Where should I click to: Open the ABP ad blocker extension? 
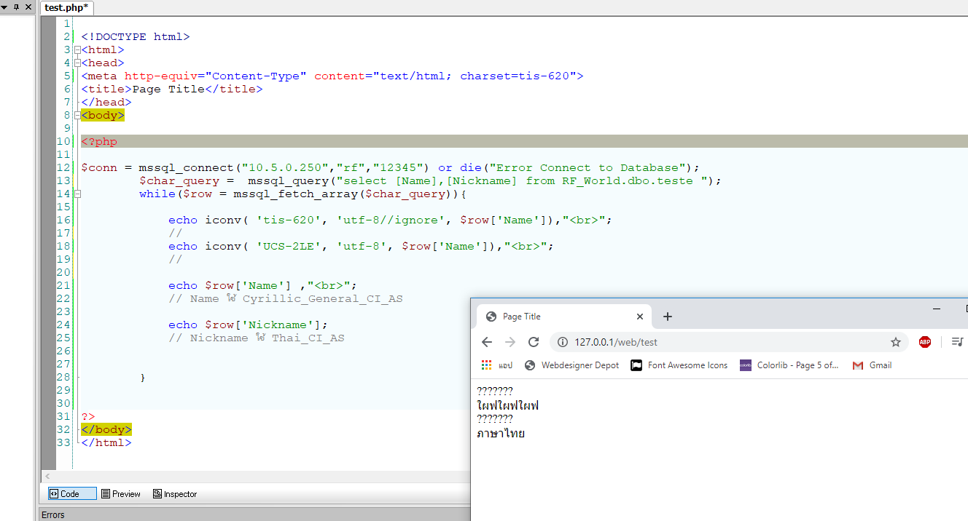coord(924,342)
